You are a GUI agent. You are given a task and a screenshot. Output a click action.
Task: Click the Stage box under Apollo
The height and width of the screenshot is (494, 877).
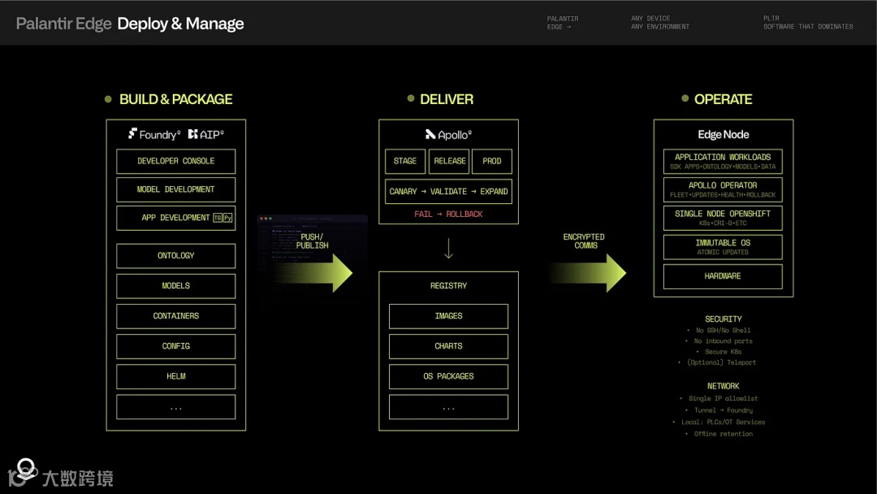[x=405, y=161]
